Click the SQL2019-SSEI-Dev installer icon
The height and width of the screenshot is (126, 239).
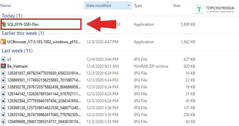pos(4,24)
